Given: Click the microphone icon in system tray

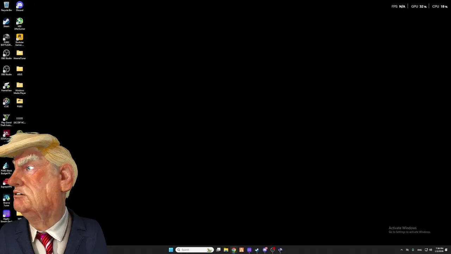Looking at the screenshot, I should [413, 250].
